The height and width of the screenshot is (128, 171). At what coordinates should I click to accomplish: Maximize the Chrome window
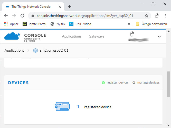[153, 4]
